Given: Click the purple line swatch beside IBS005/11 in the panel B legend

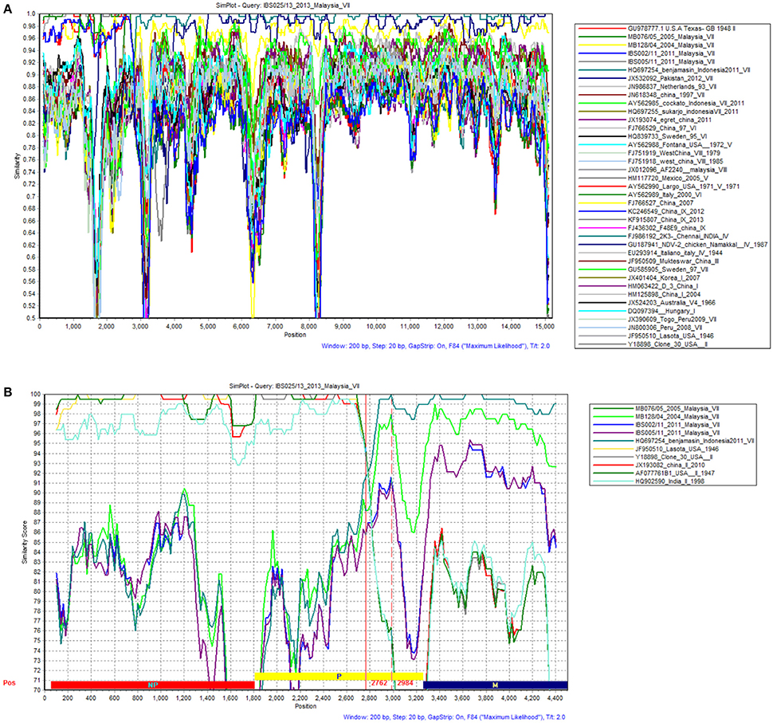Looking at the screenshot, I should (612, 433).
